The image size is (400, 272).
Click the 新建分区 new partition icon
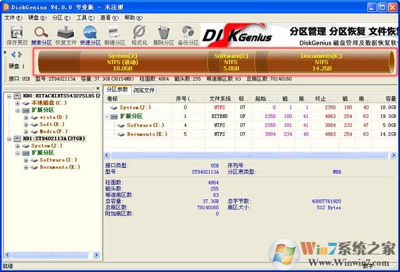[x=115, y=33]
